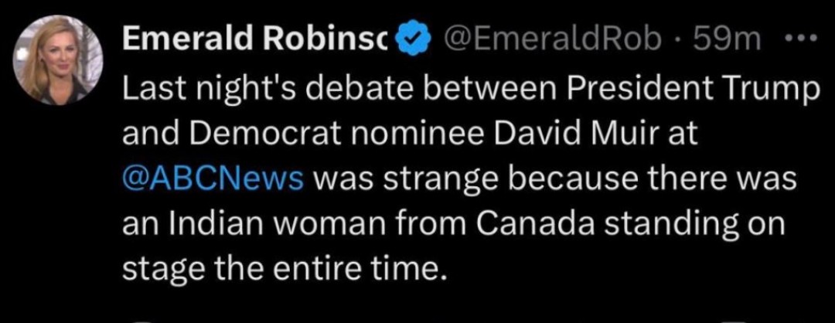Open the @ABCNews mention link

pyautogui.click(x=213, y=178)
